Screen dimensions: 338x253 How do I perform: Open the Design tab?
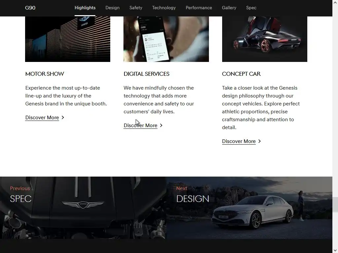tap(112, 8)
